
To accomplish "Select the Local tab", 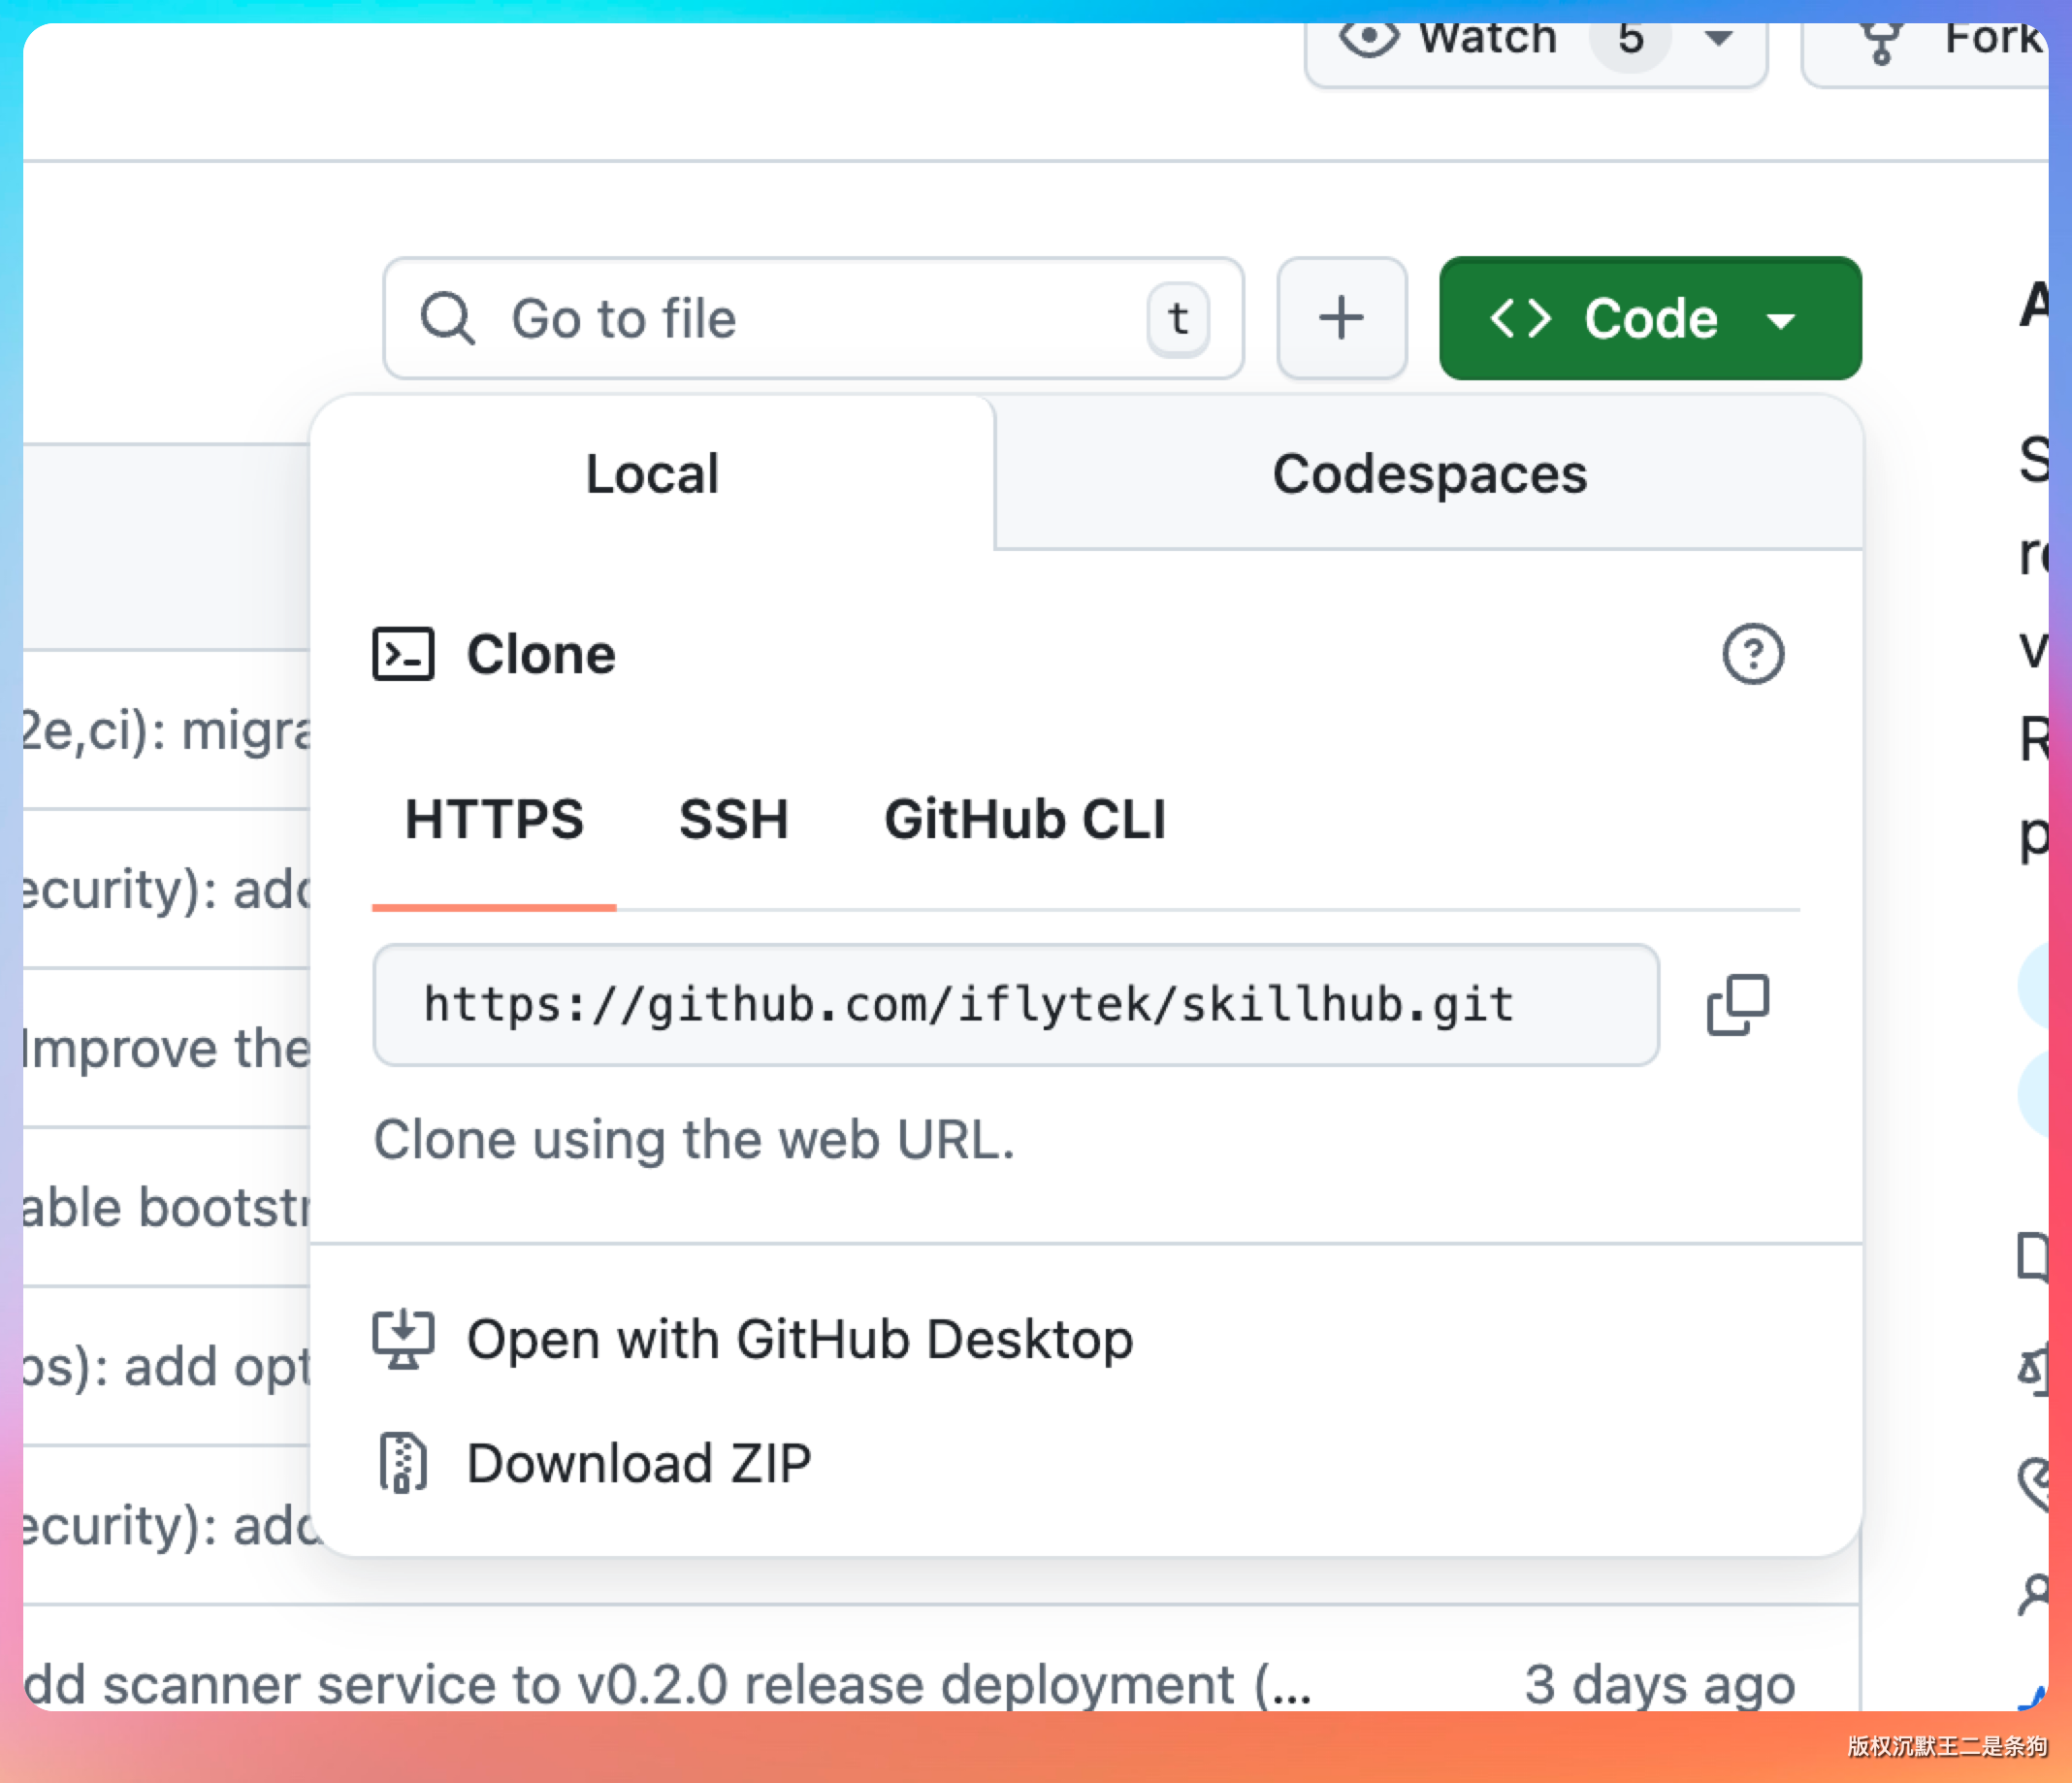I will (x=652, y=474).
